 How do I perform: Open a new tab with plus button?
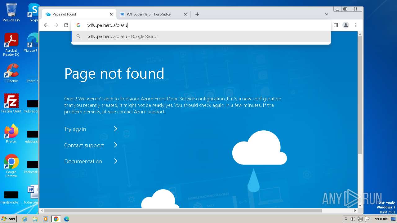point(197,14)
